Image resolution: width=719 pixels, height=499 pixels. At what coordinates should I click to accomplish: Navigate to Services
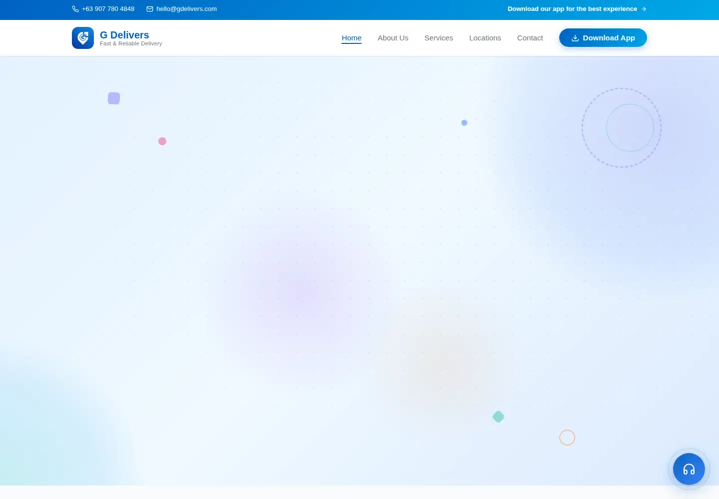(x=439, y=38)
